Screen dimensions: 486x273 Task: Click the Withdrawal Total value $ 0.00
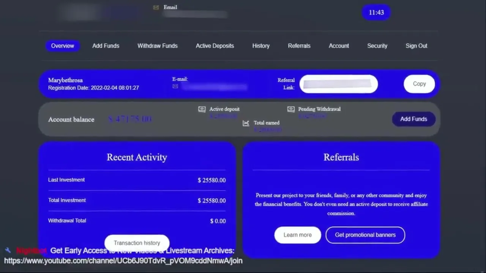point(218,221)
